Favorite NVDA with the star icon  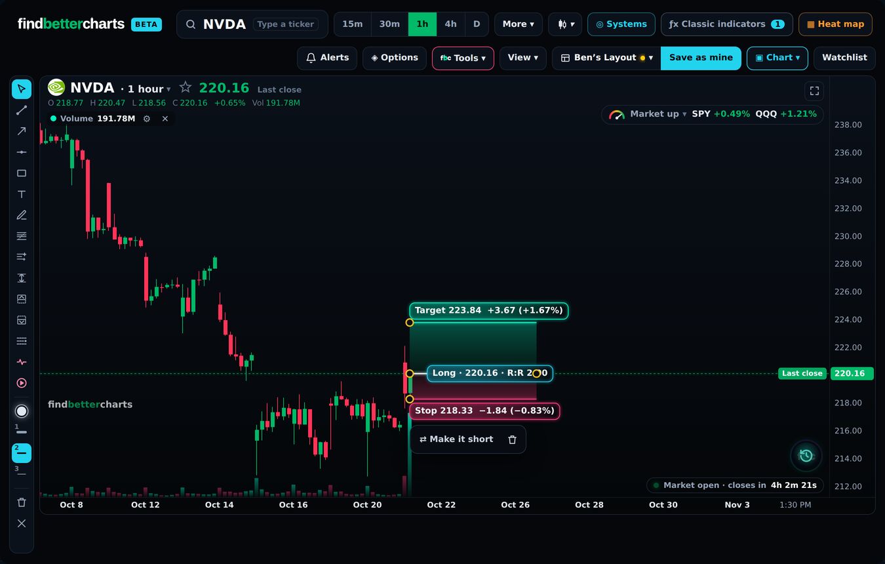pyautogui.click(x=186, y=88)
